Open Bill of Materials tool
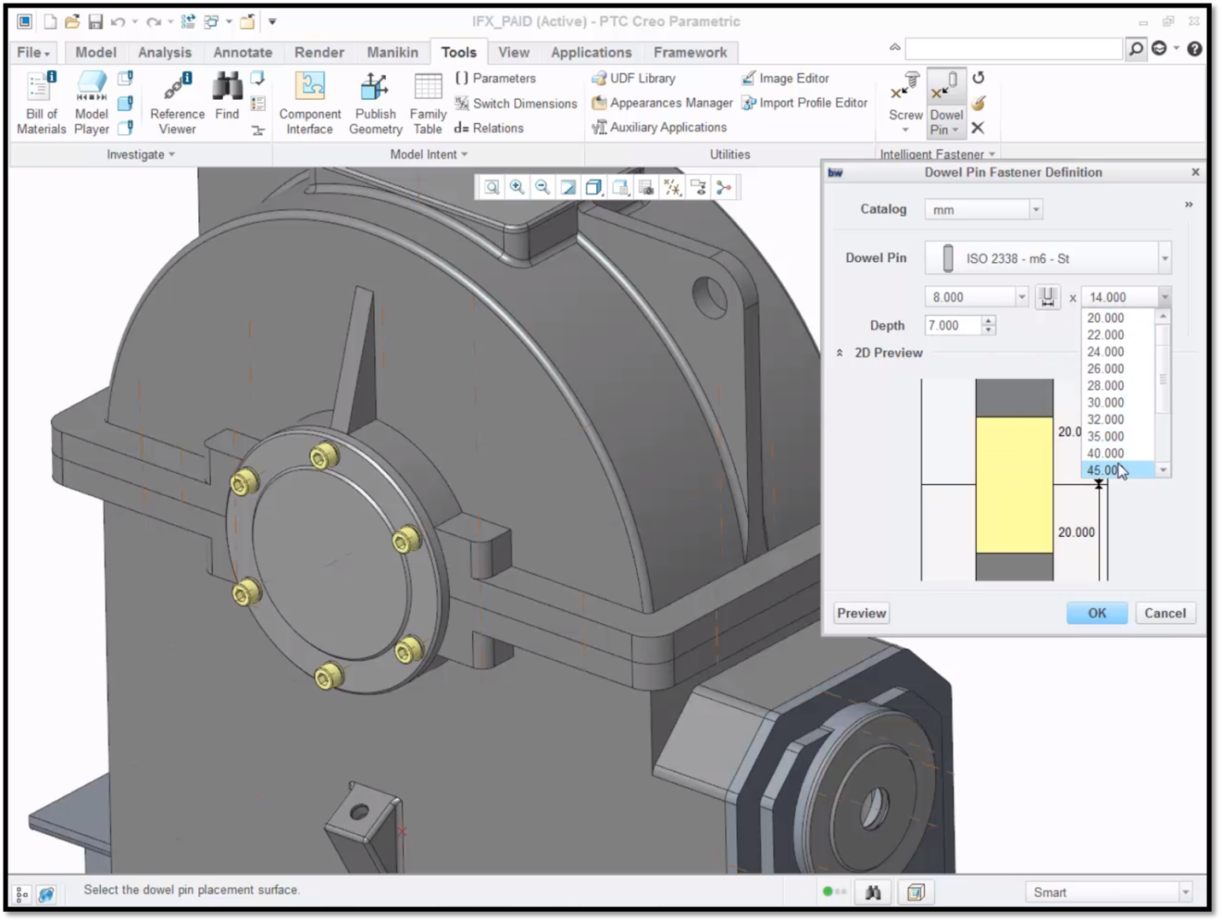Screen dimensions: 1222x922 click(x=41, y=103)
